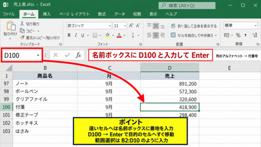This screenshot has height=147, width=261.
Task: Click cell containing 891,200
Action: [x=170, y=84]
